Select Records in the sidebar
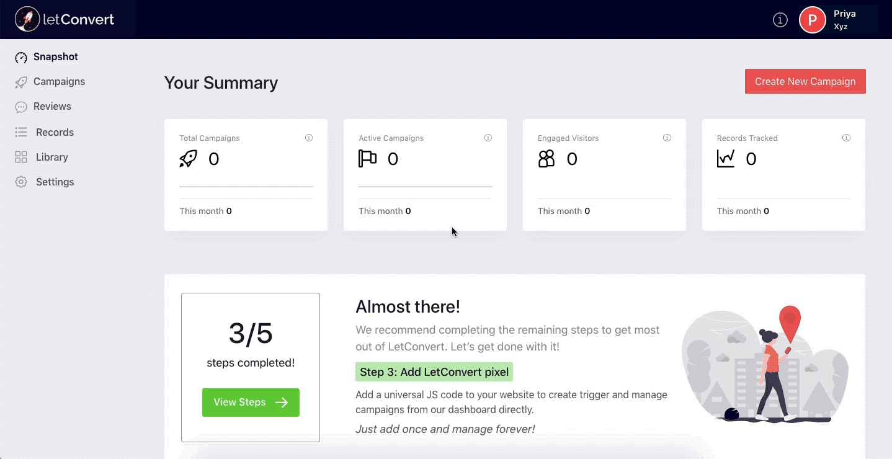 (x=55, y=132)
